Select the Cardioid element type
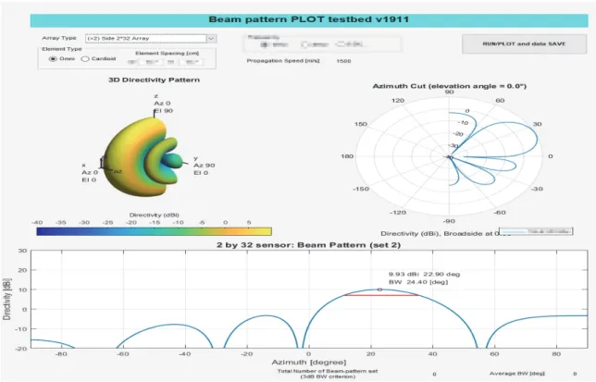The width and height of the screenshot is (596, 382). 85,59
